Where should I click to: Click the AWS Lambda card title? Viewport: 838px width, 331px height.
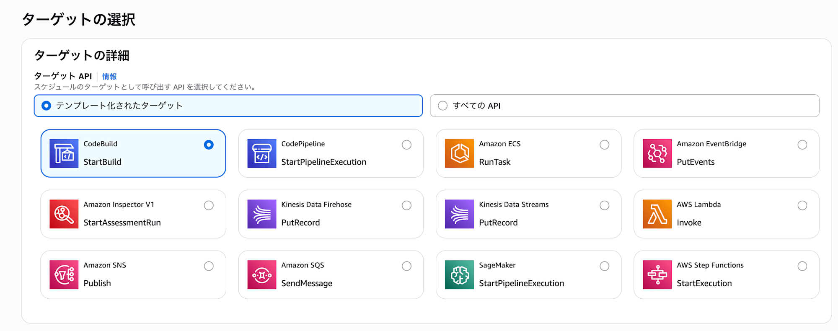pyautogui.click(x=699, y=204)
